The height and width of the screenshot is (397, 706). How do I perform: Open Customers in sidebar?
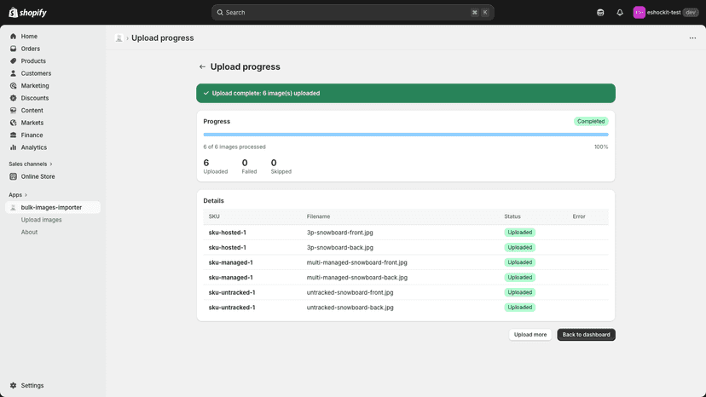pos(36,73)
